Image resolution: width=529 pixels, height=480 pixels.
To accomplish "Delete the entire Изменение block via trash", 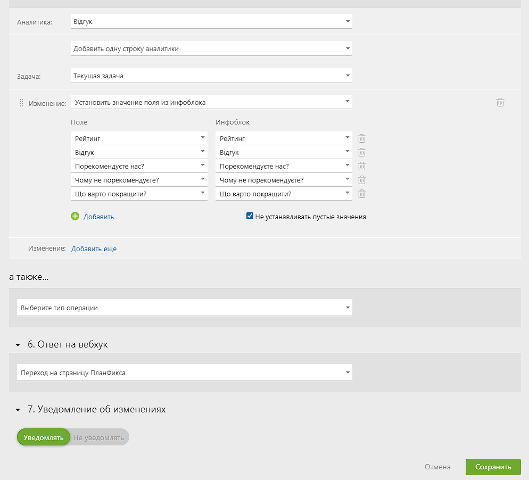I will (500, 102).
